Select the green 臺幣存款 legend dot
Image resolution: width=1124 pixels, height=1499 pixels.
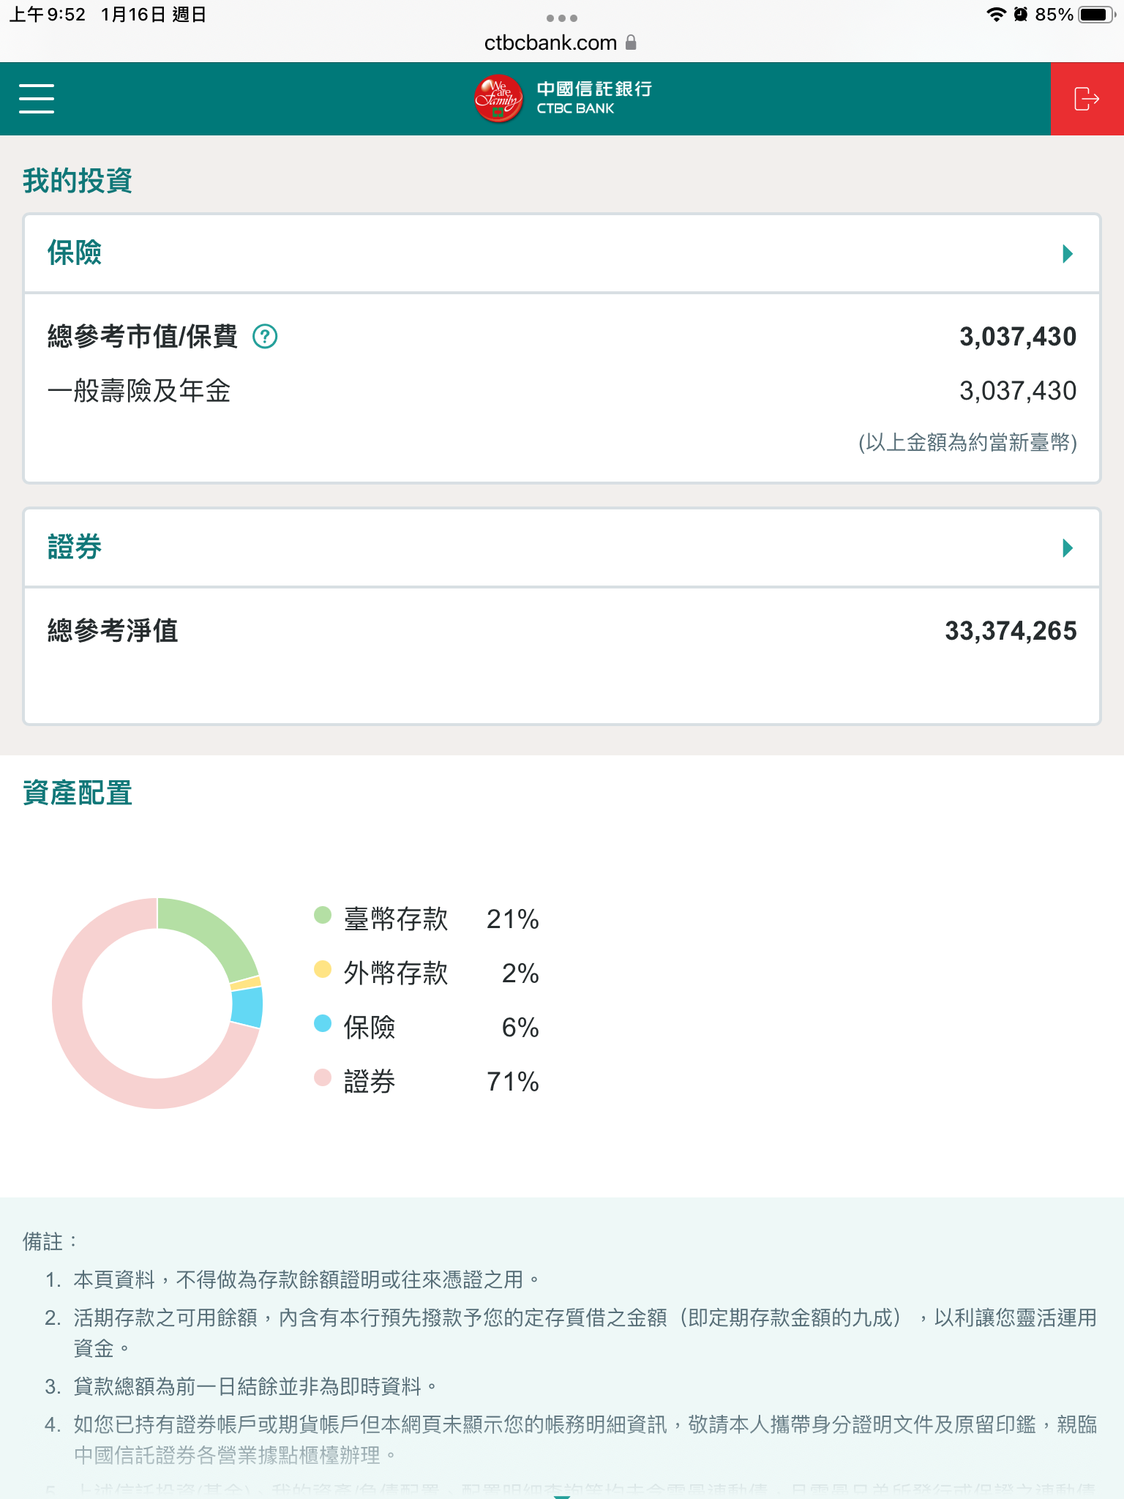pos(323,915)
